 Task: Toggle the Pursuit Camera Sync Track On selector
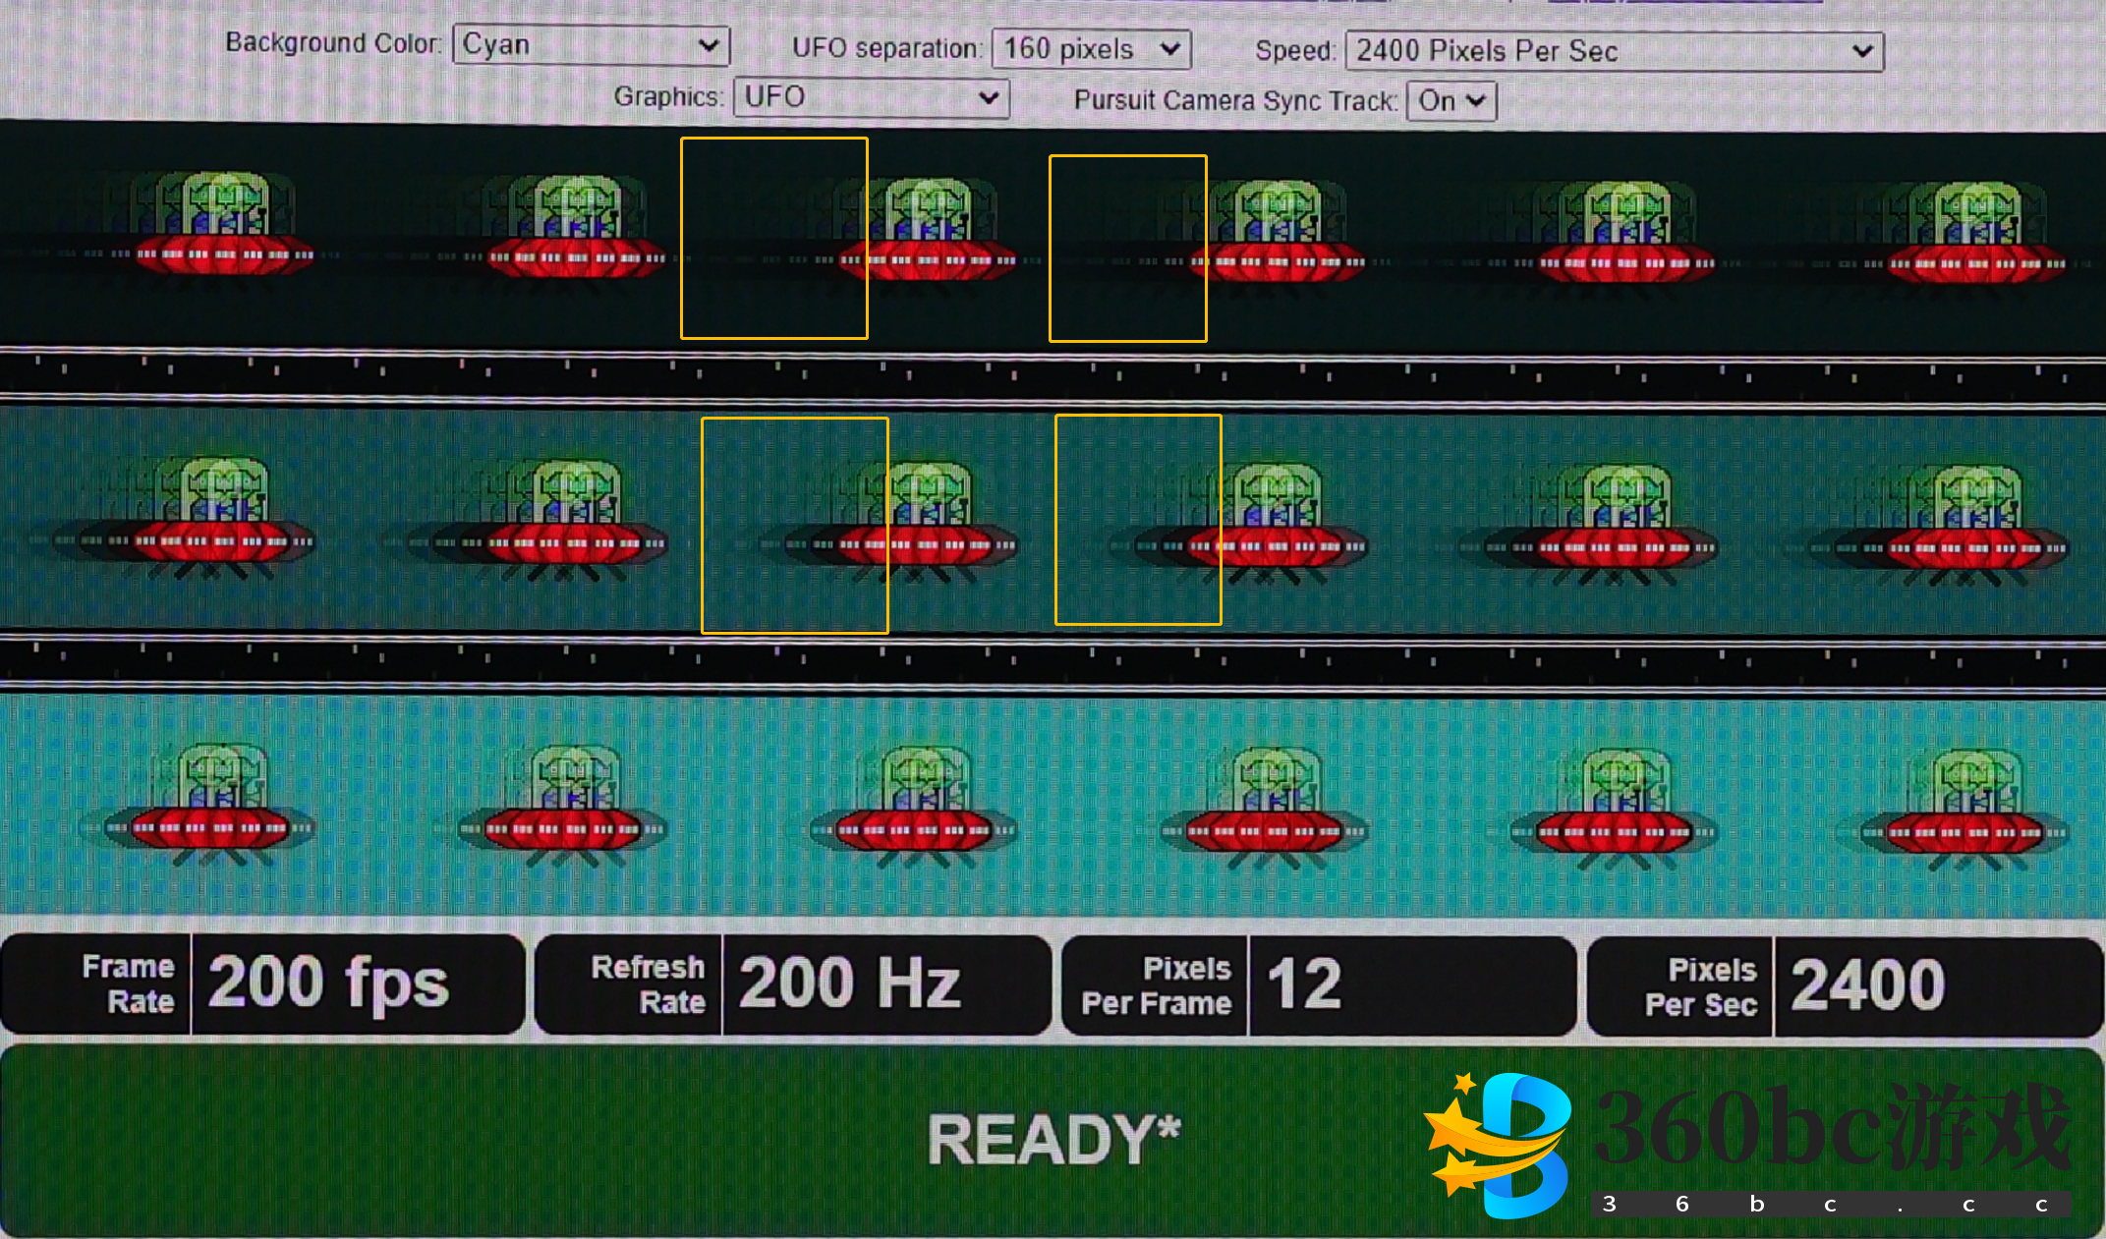pyautogui.click(x=1451, y=101)
